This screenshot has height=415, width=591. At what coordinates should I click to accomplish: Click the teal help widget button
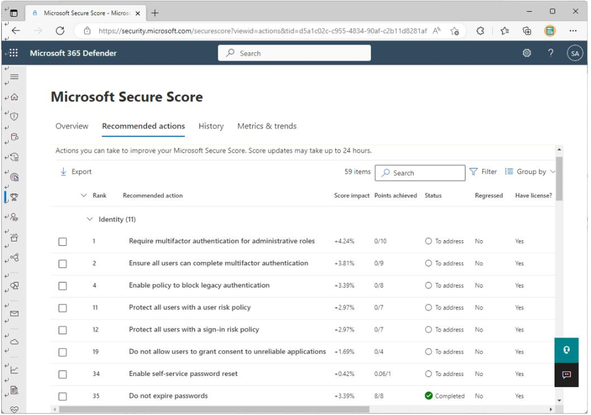pyautogui.click(x=566, y=350)
